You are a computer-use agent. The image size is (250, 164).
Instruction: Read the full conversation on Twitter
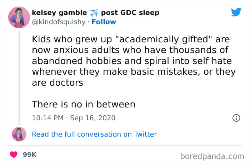(x=94, y=134)
